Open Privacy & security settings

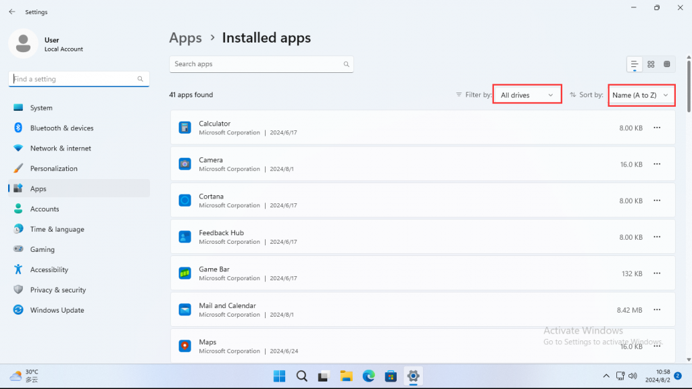79,290
